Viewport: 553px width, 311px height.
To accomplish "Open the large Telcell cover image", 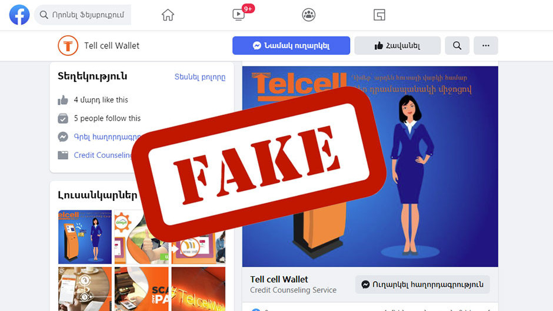I will coord(370,166).
